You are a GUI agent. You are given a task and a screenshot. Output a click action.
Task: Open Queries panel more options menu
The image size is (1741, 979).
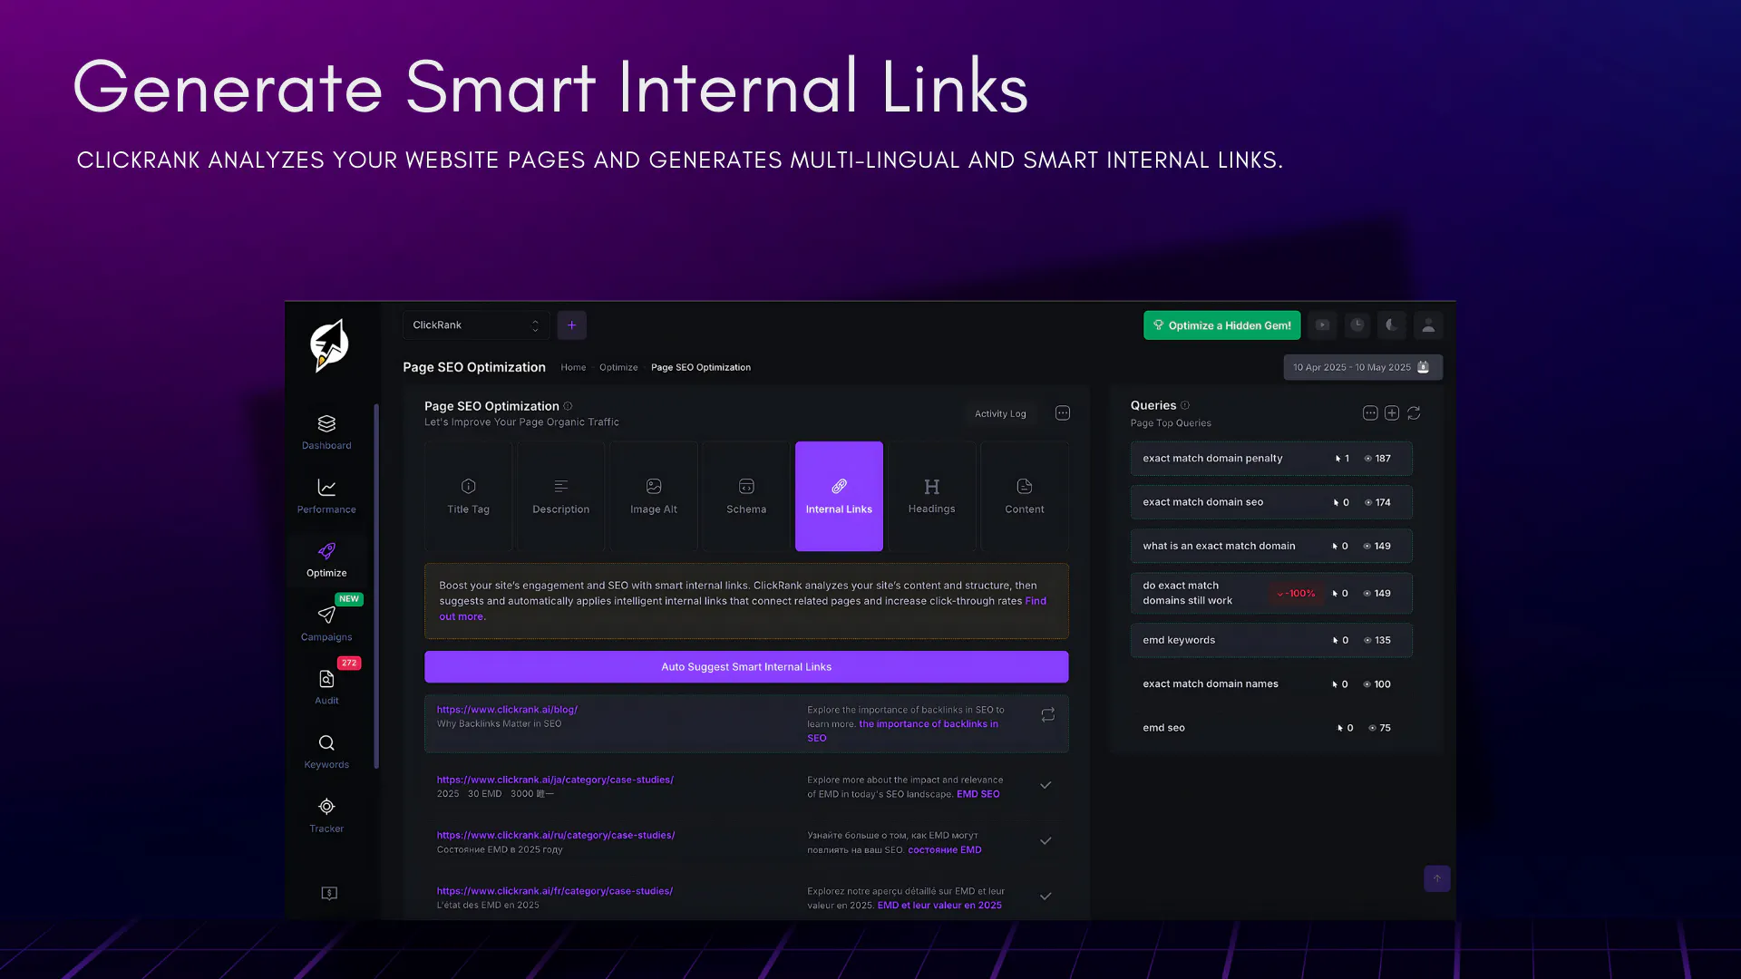(x=1370, y=413)
